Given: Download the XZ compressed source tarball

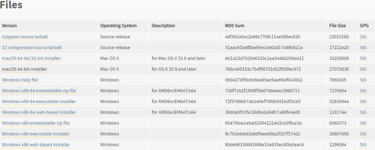Looking at the screenshot, I should click(32, 47).
